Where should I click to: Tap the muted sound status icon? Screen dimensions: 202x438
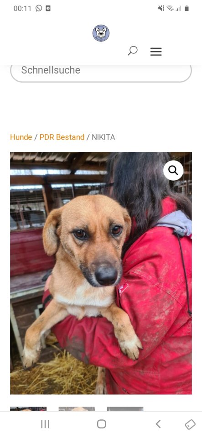pyautogui.click(x=161, y=8)
